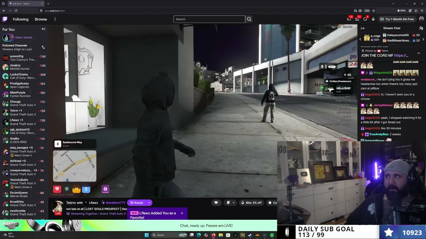
Task: Open a new browser tab
Action: pos(48,4)
